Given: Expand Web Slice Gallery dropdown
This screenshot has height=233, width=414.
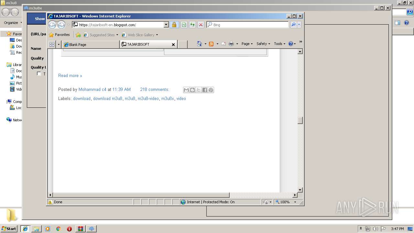Looking at the screenshot, I should pyautogui.click(x=157, y=35).
